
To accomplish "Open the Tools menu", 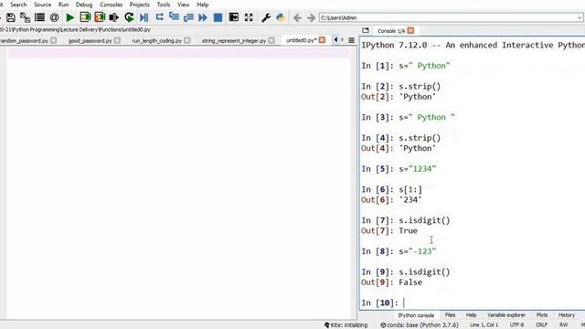I will 164,5.
